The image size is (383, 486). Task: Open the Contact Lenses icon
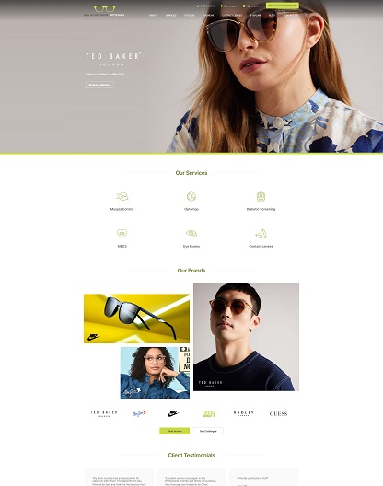coord(261,234)
